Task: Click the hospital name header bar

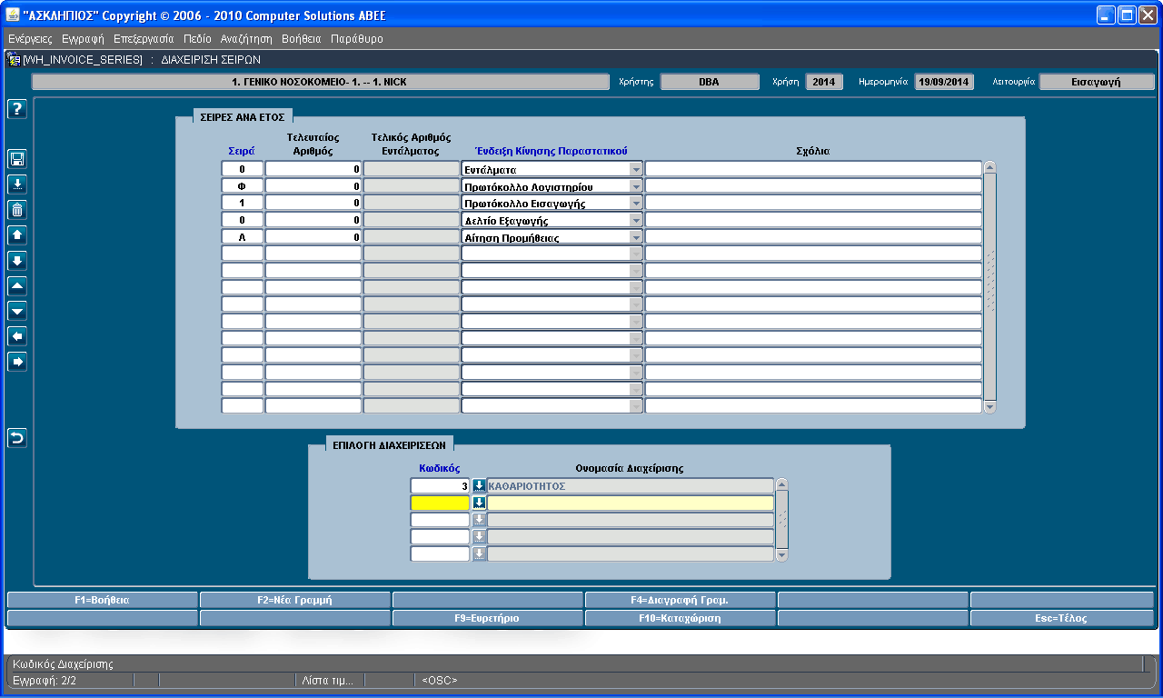Action: point(321,82)
